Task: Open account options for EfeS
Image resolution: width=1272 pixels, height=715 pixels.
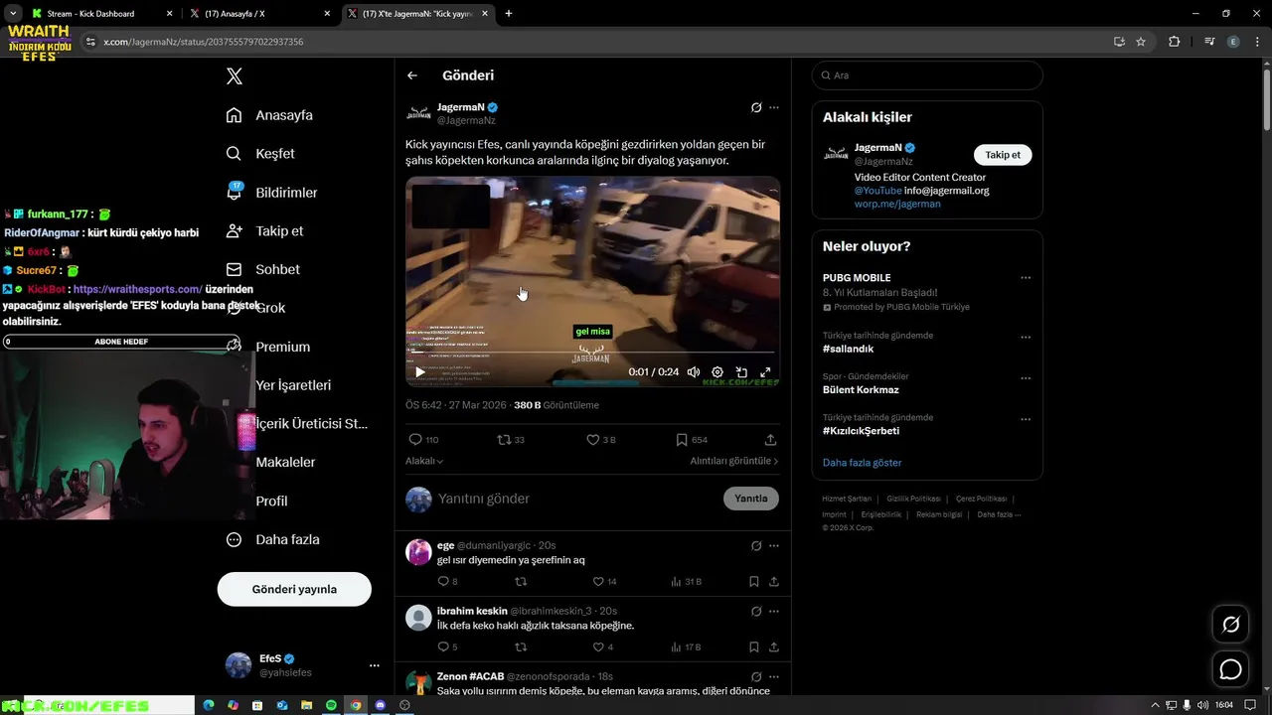Action: point(375,665)
